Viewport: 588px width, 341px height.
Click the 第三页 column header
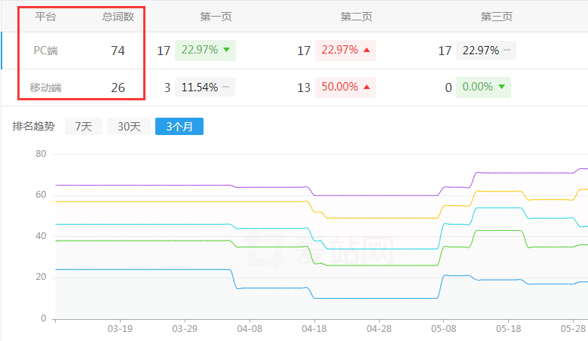click(497, 16)
